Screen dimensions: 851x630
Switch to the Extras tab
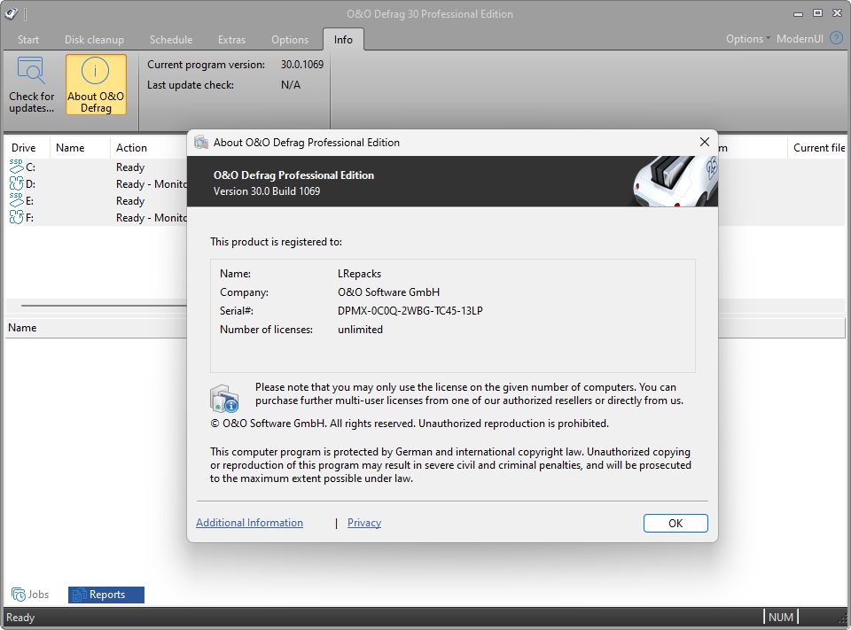(231, 40)
